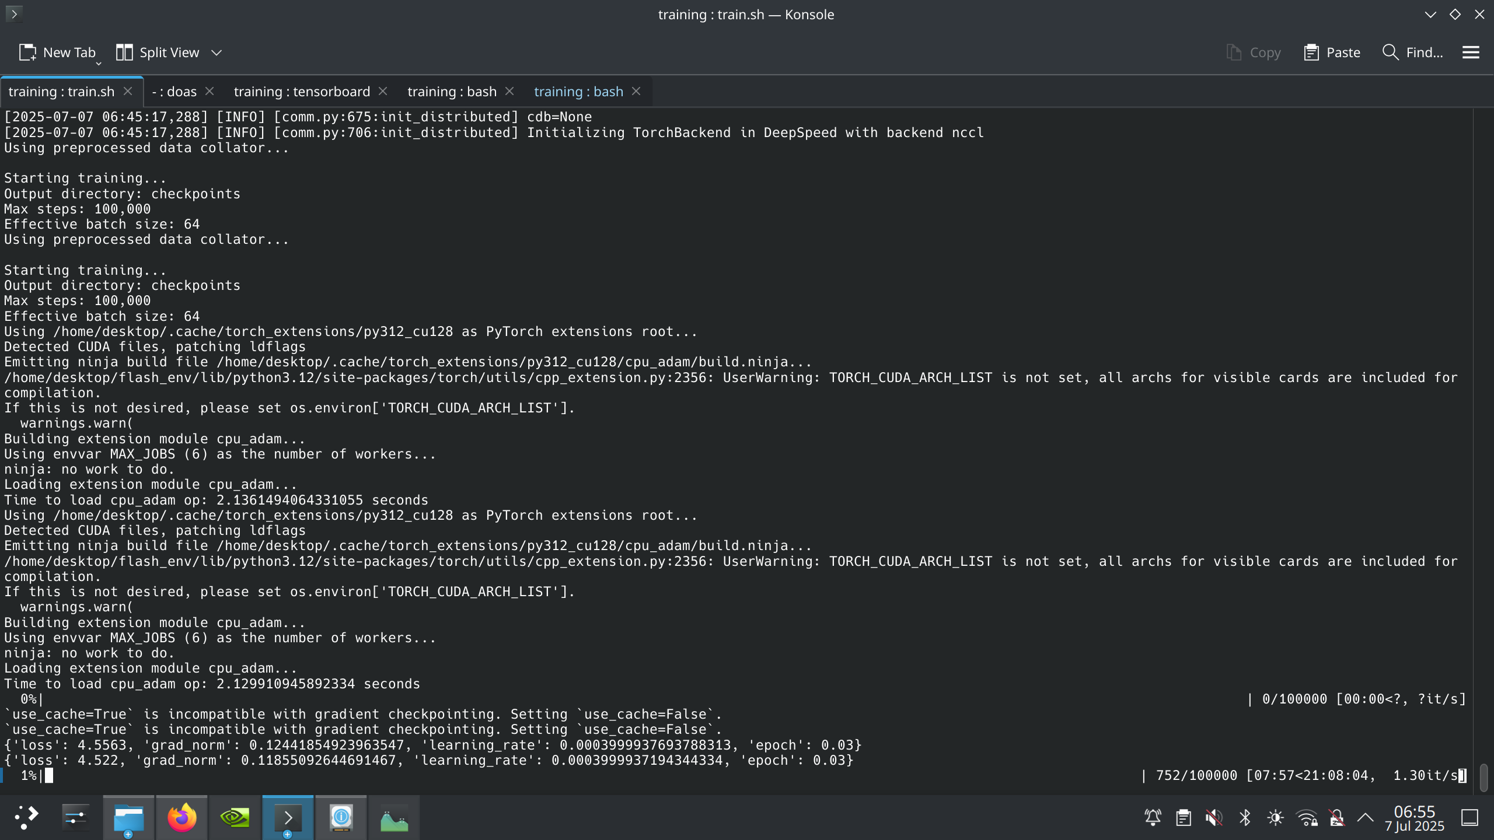Image resolution: width=1494 pixels, height=840 pixels.
Task: Expand the New Tab profile dropdown arrow
Action: (x=99, y=63)
